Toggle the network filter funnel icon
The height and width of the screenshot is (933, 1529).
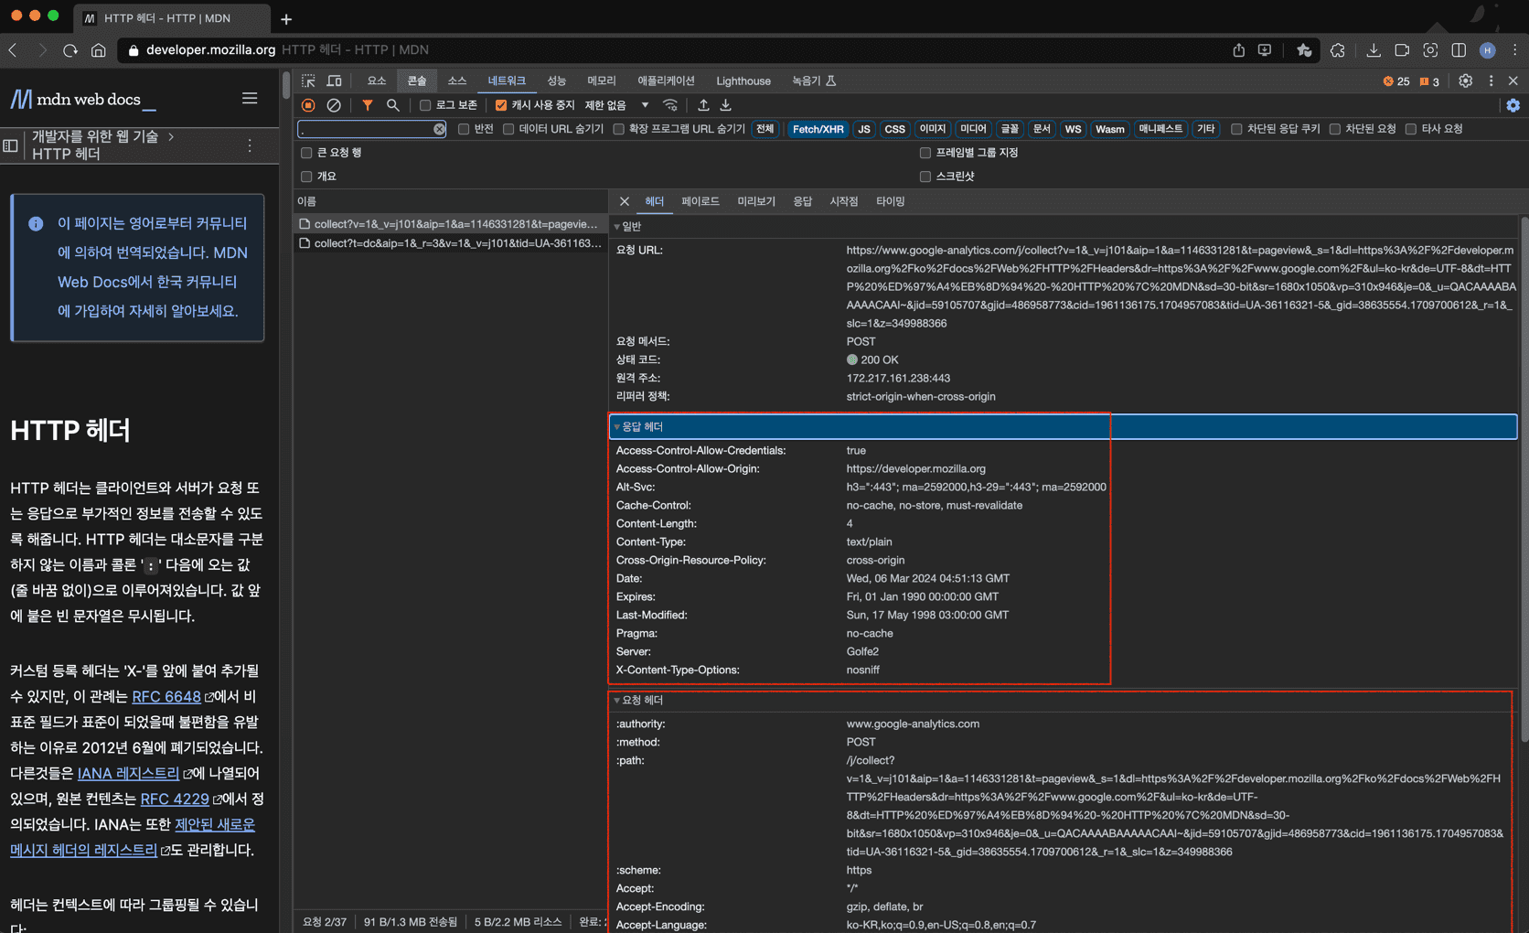(367, 105)
